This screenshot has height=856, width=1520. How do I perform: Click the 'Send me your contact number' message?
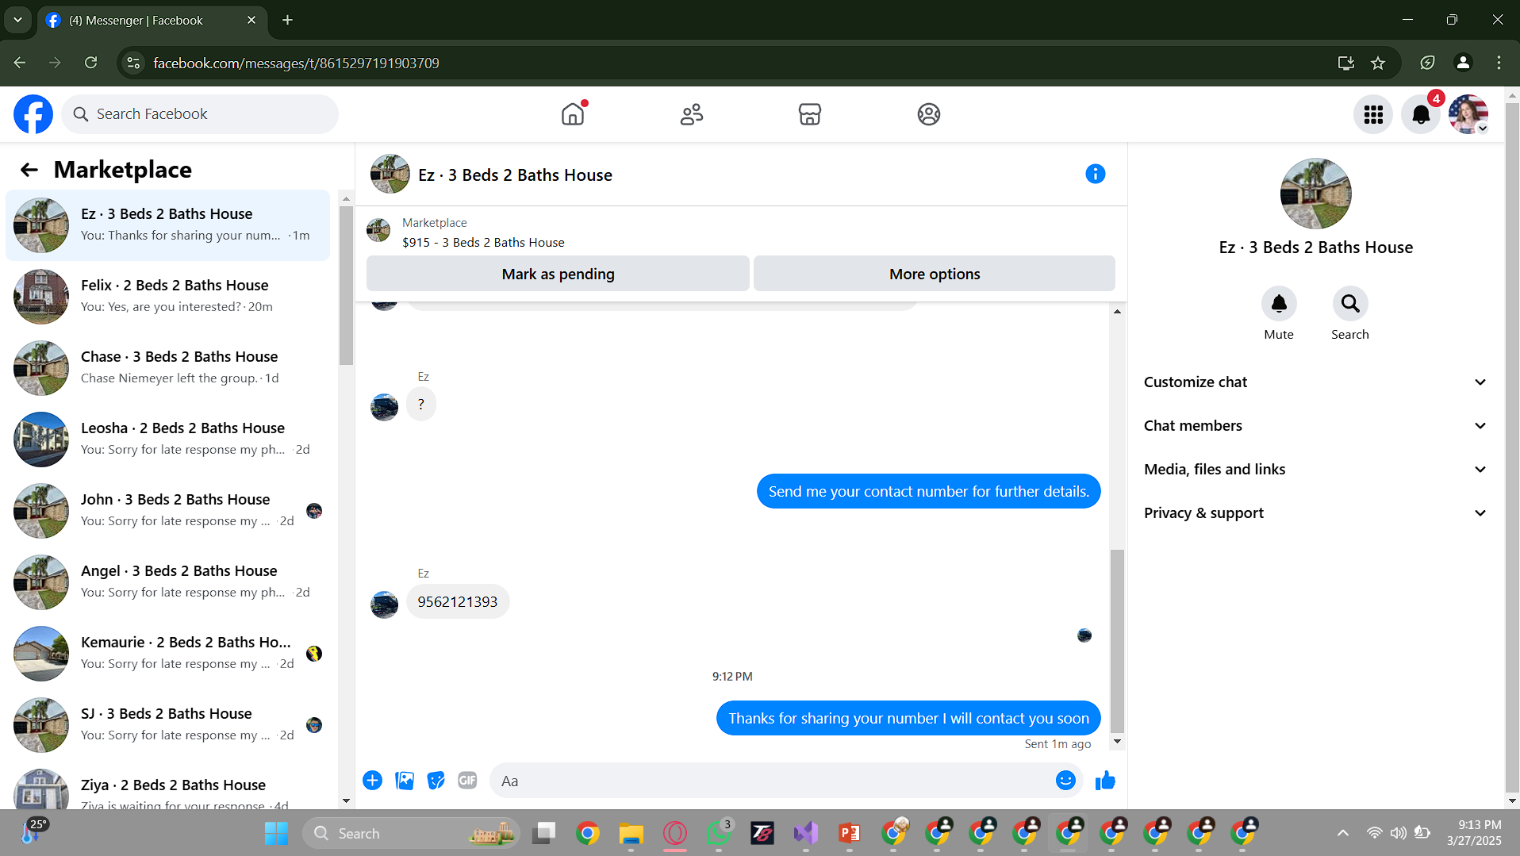[928, 492]
